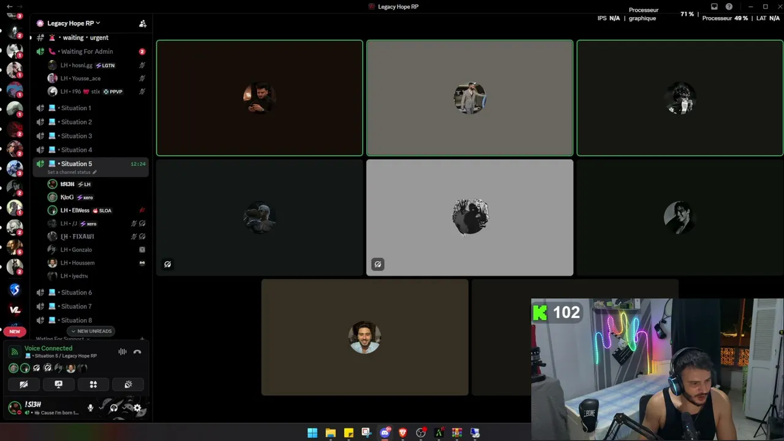Click the Discord taskbar icon
Image resolution: width=784 pixels, height=441 pixels.
[x=385, y=433]
